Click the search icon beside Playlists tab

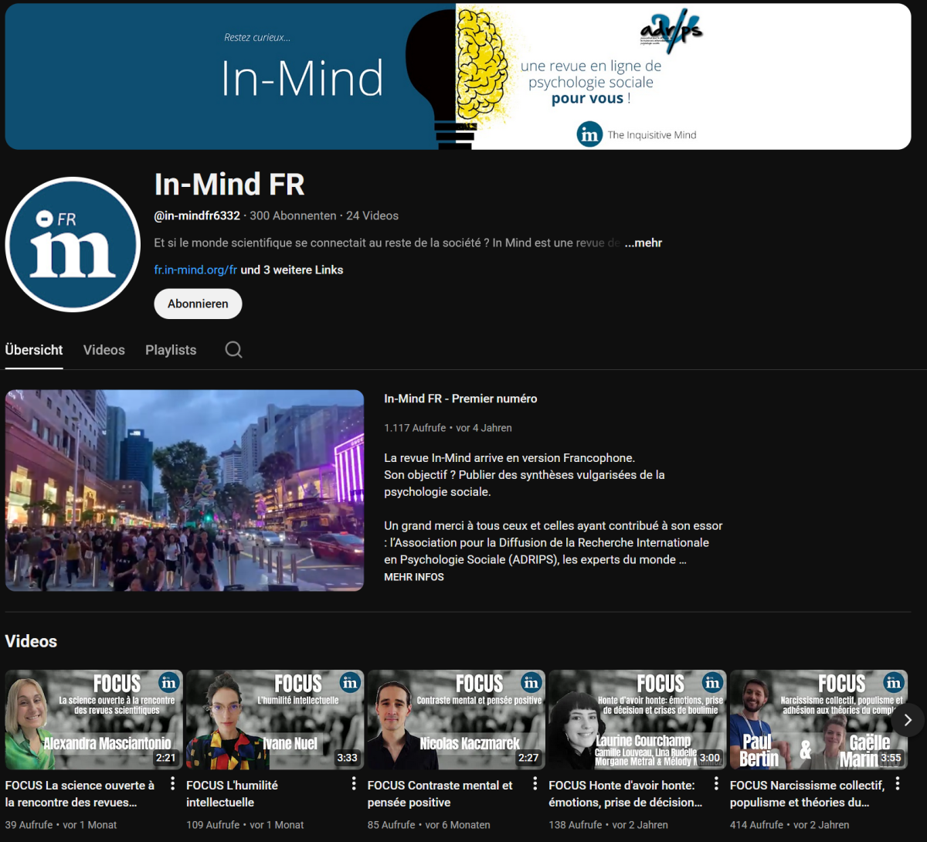click(233, 350)
